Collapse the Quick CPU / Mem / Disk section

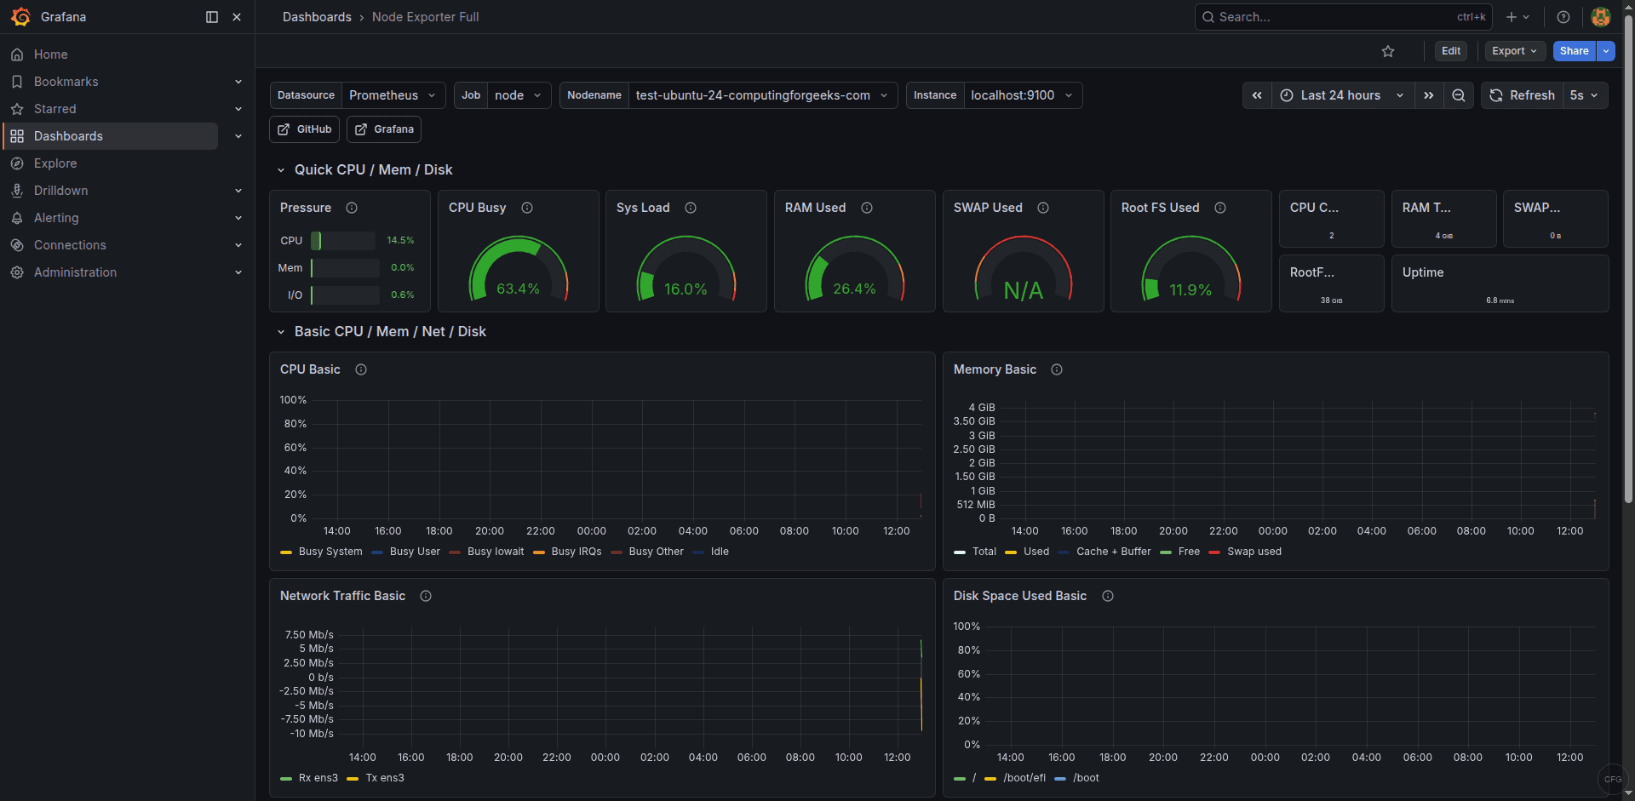tap(281, 169)
